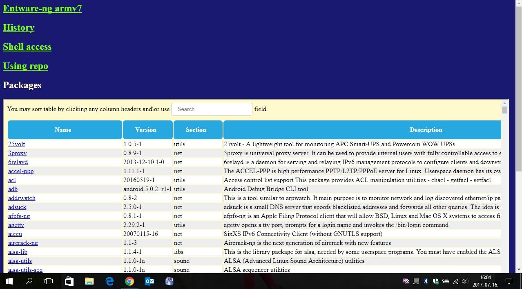Image resolution: width=522 pixels, height=289 pixels.
Task: Open the alsa-utils package link
Action: click(x=20, y=261)
